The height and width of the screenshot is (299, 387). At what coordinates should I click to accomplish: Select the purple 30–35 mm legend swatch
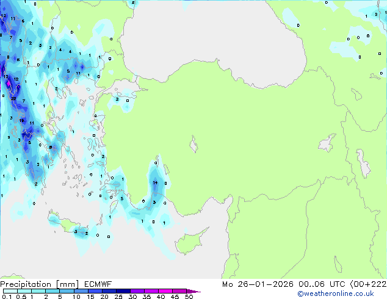tap(137, 291)
